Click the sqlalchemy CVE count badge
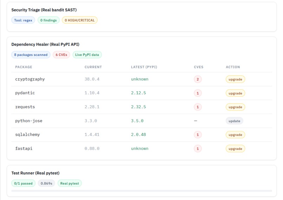 pyautogui.click(x=198, y=135)
